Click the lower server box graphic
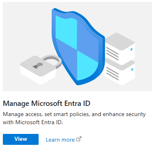The width and height of the screenshot is (152, 155). coord(119,72)
